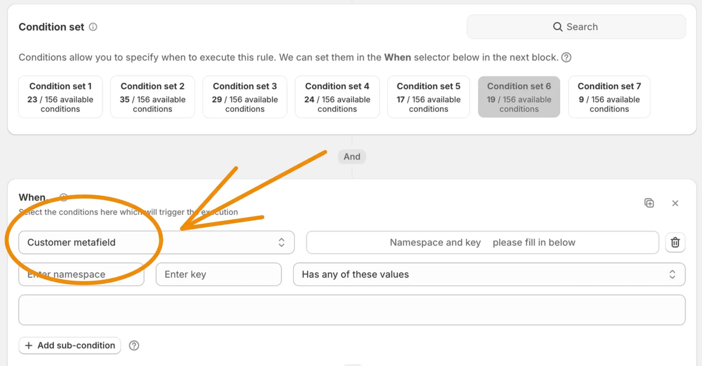Click Customer metafield dropdown chevron arrows
This screenshot has height=366, width=702.
(x=282, y=242)
